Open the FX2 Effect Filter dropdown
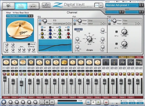 [132, 21]
